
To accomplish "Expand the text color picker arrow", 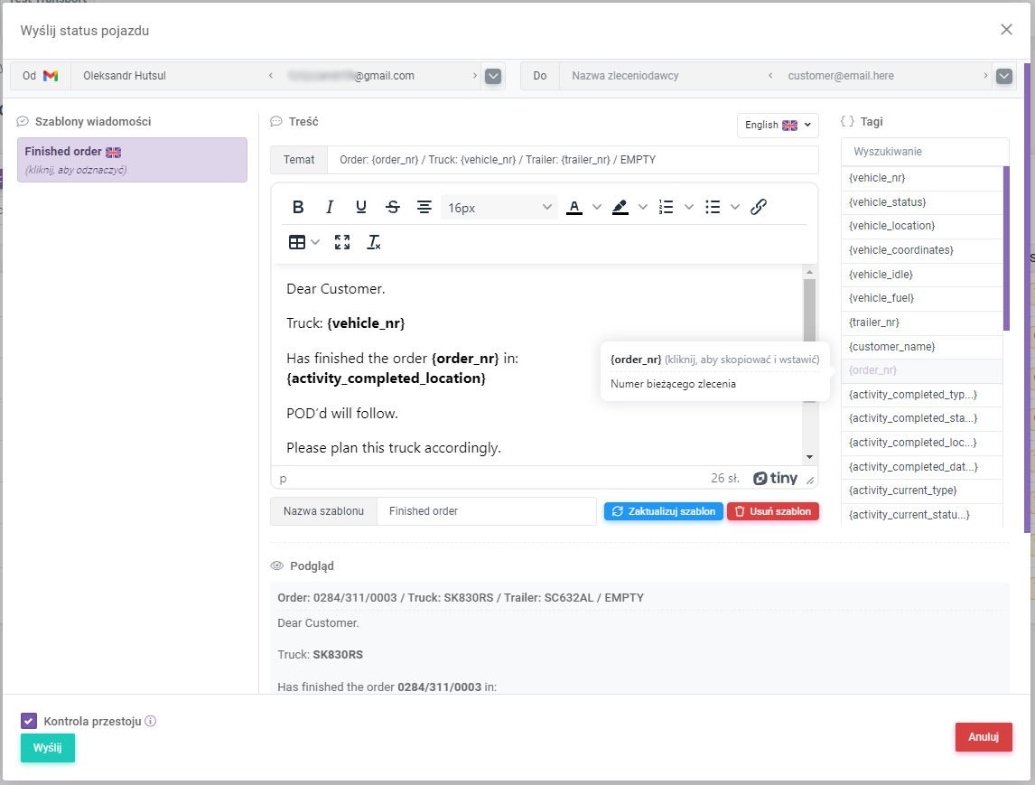I will [x=597, y=207].
